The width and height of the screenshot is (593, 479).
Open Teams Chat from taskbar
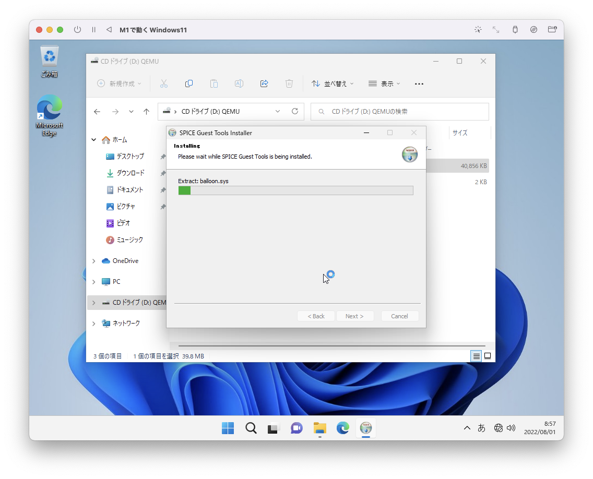(x=296, y=428)
